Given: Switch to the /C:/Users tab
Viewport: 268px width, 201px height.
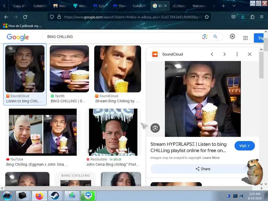Looking at the screenshot, I should 179,6.
